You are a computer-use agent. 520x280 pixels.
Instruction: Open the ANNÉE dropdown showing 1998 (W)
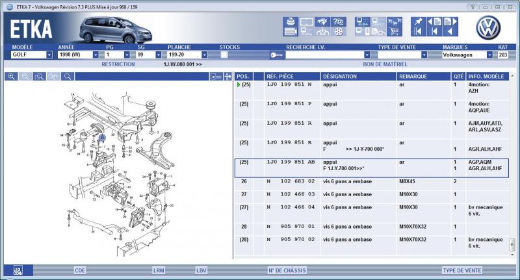click(x=78, y=55)
